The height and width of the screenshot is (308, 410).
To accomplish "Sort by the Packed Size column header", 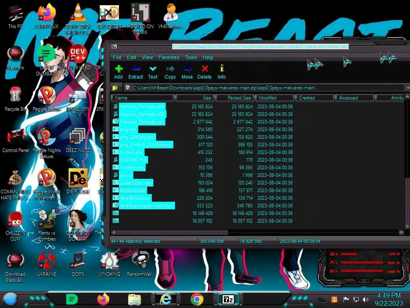I will coord(235,98).
